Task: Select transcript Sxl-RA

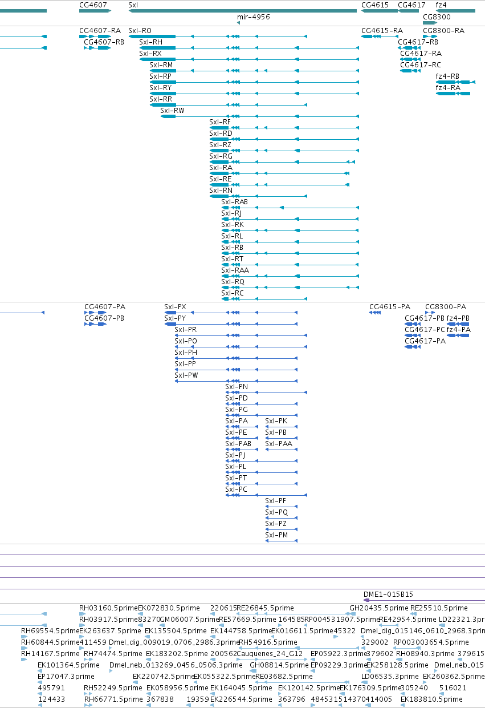Action: coord(221,167)
